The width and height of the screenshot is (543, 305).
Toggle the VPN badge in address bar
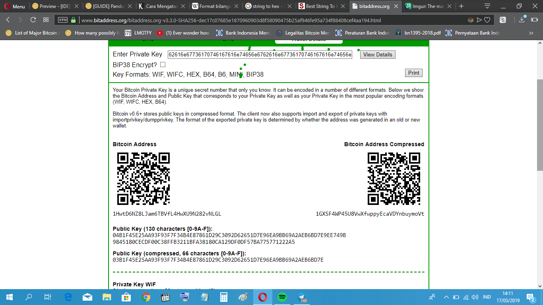(63, 20)
